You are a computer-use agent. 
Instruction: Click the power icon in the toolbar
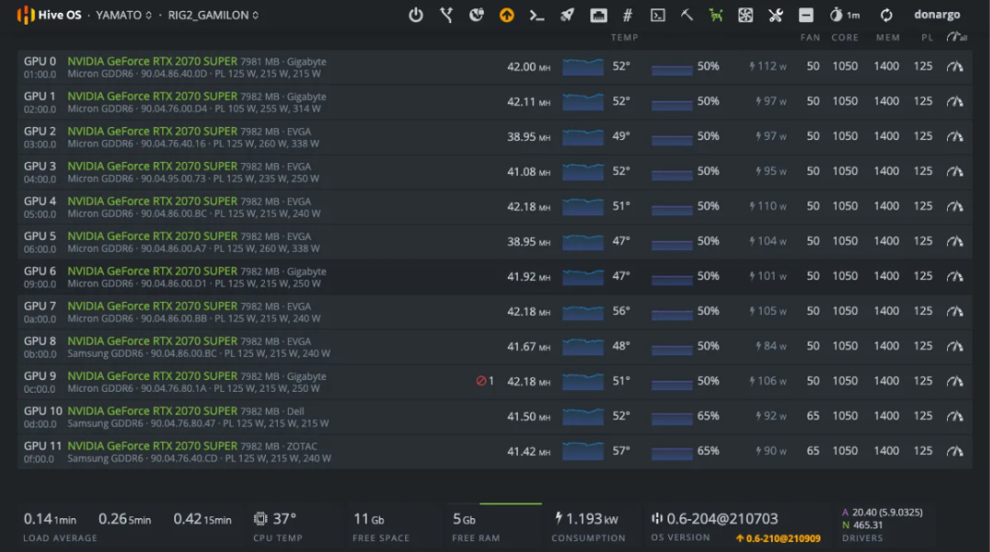(415, 15)
